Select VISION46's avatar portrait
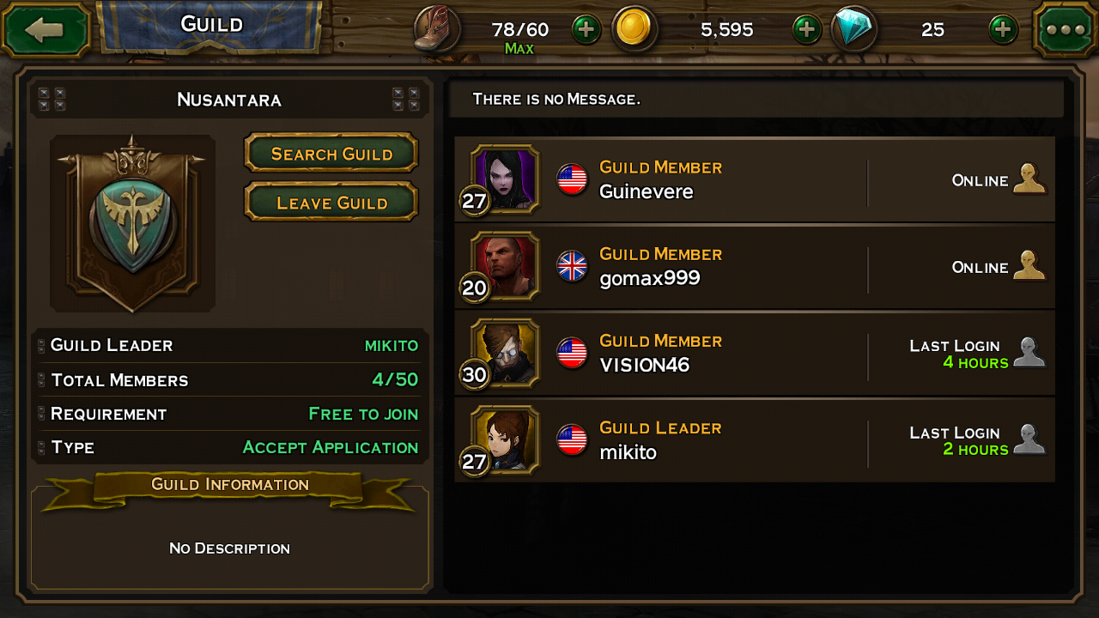The height and width of the screenshot is (618, 1099). click(x=506, y=353)
